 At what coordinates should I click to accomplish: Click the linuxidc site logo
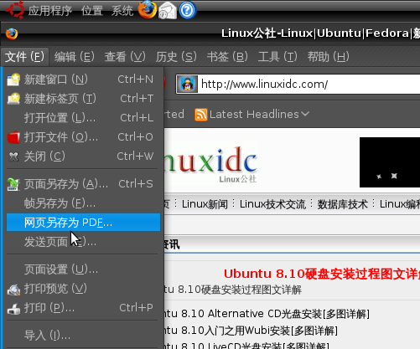[x=210, y=164]
